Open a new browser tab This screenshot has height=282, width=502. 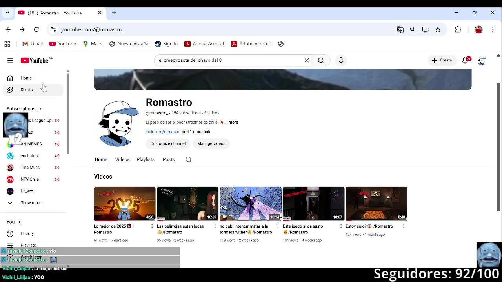pos(114,13)
